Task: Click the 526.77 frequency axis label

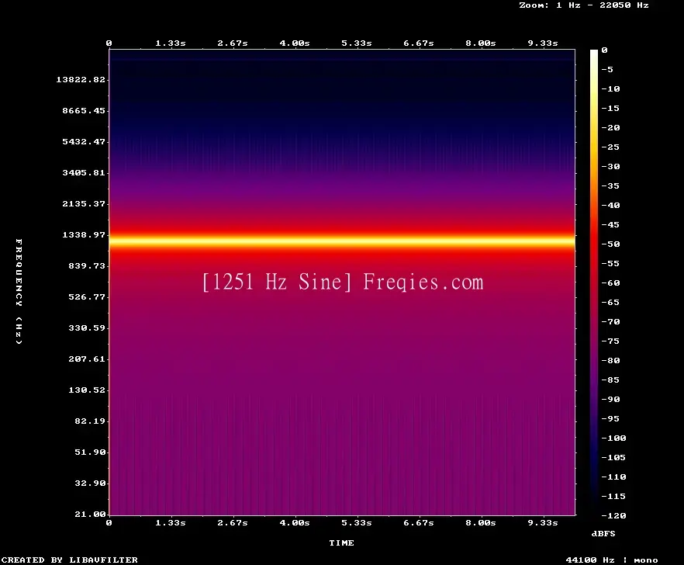Action: [x=87, y=296]
